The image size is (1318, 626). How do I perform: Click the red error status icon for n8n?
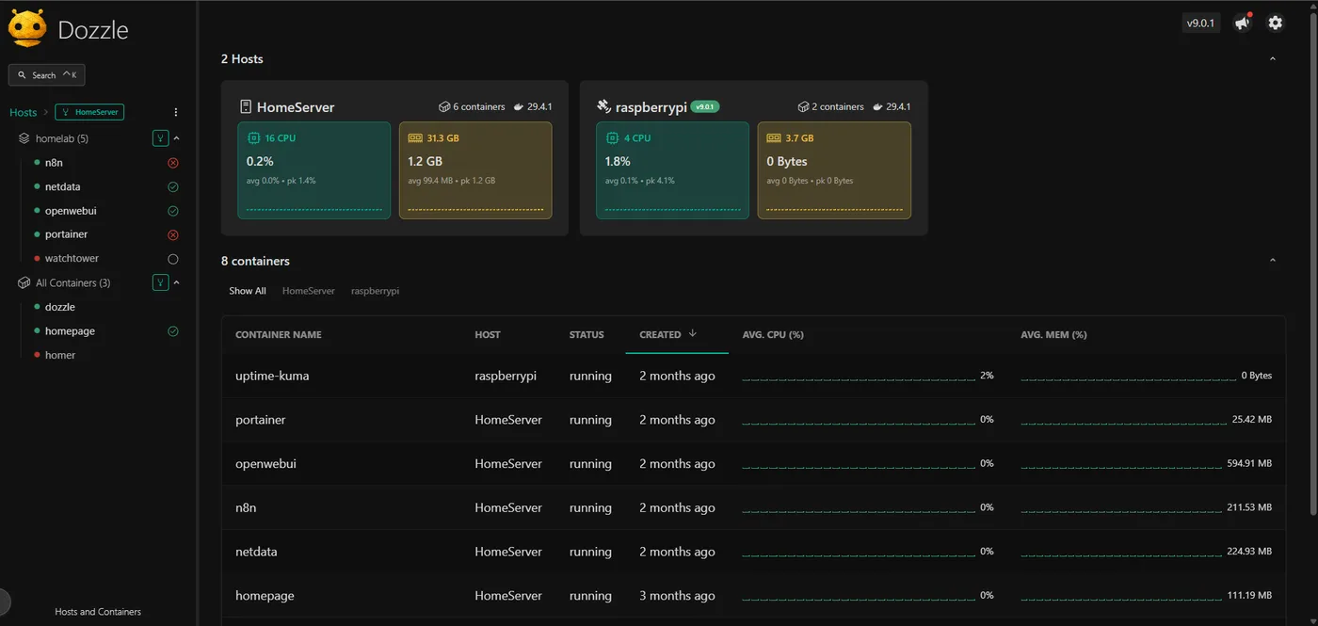coord(172,163)
